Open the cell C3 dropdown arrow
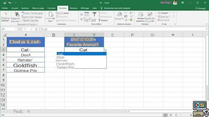Screen dimensions: 209x117 pyautogui.click(x=105, y=51)
